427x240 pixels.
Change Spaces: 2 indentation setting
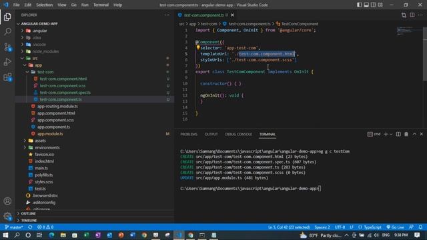coord(322,227)
